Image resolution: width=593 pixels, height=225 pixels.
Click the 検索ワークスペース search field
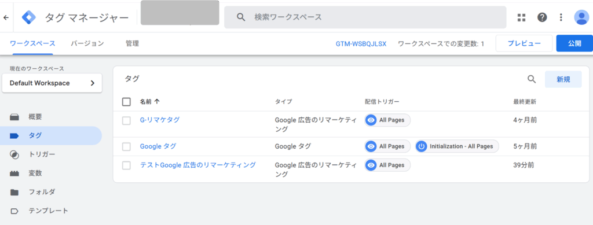click(x=365, y=17)
